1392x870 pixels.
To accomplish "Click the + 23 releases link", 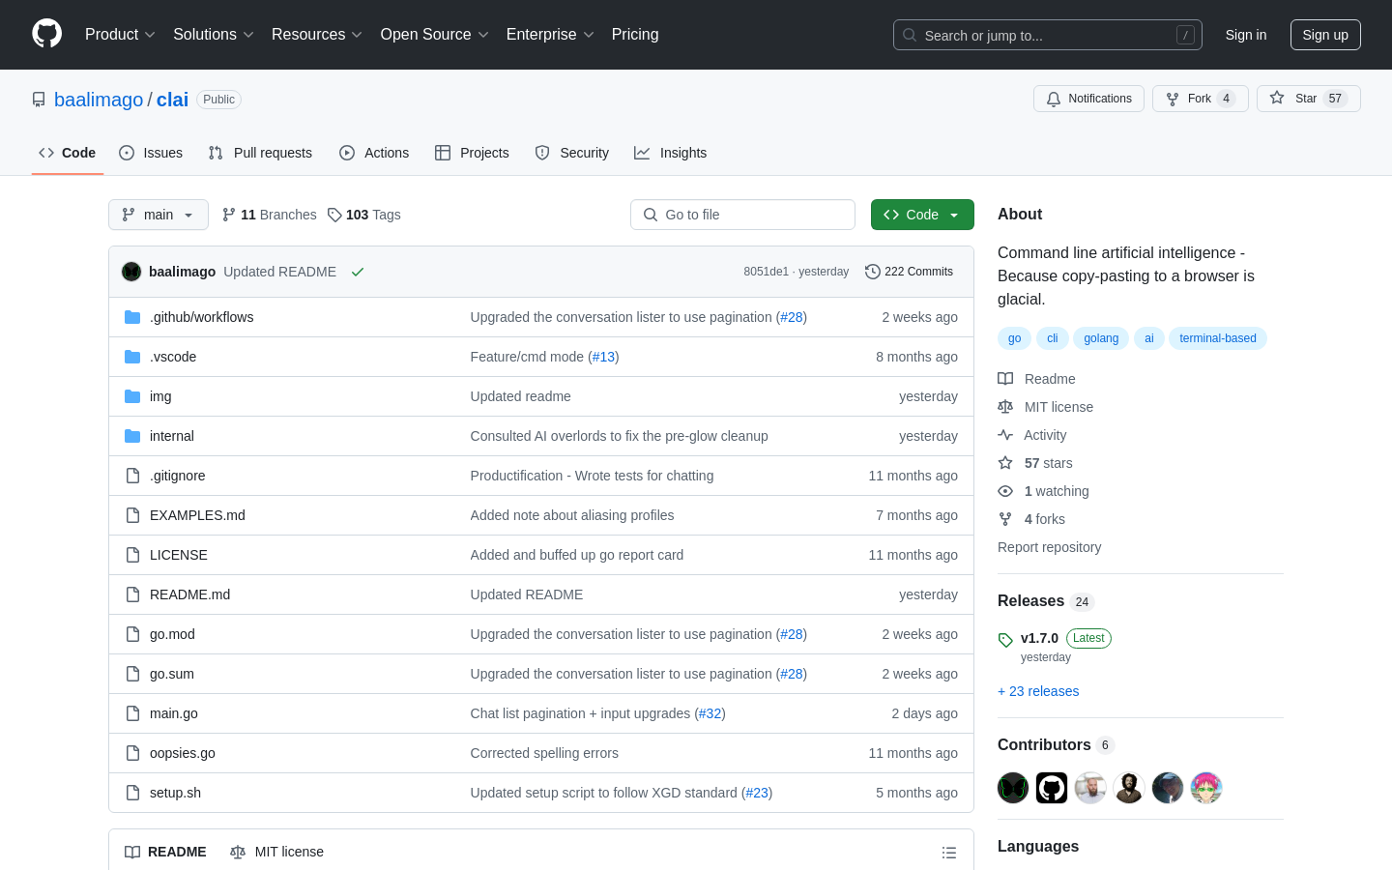I will click(1038, 691).
